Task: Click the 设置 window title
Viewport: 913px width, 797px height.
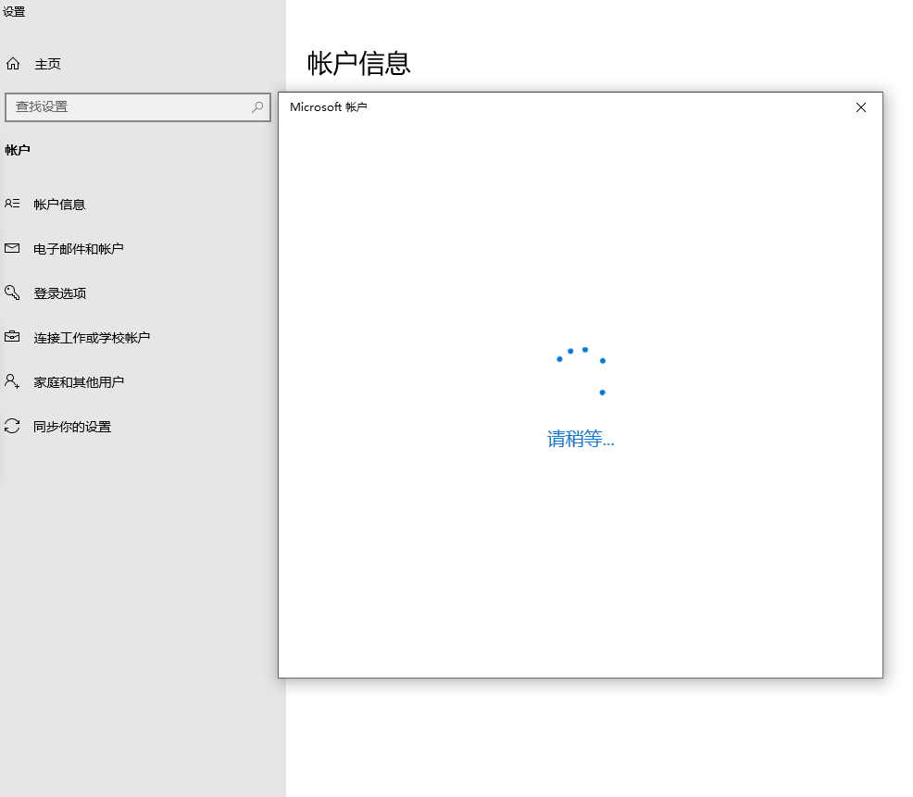Action: click(x=14, y=12)
